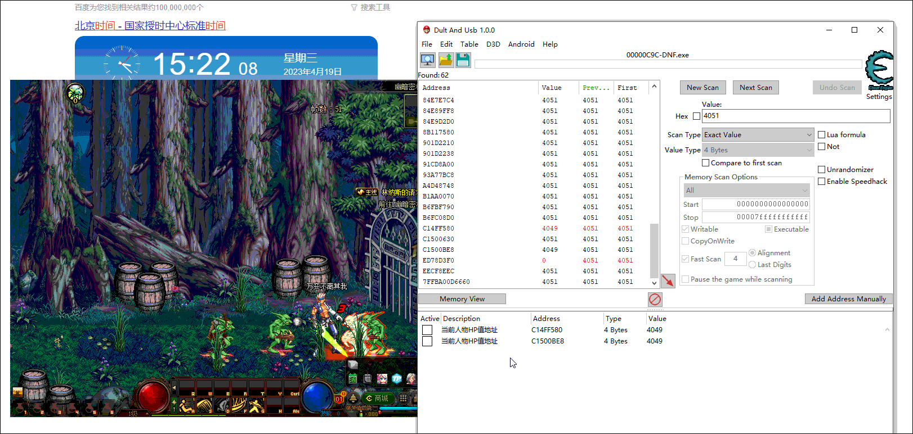Image resolution: width=913 pixels, height=434 pixels.
Task: Click the blue TP icon in game
Action: (x=397, y=379)
